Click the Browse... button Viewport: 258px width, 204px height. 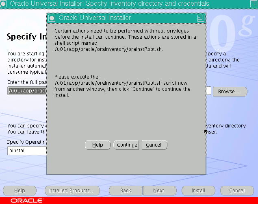tap(230, 92)
